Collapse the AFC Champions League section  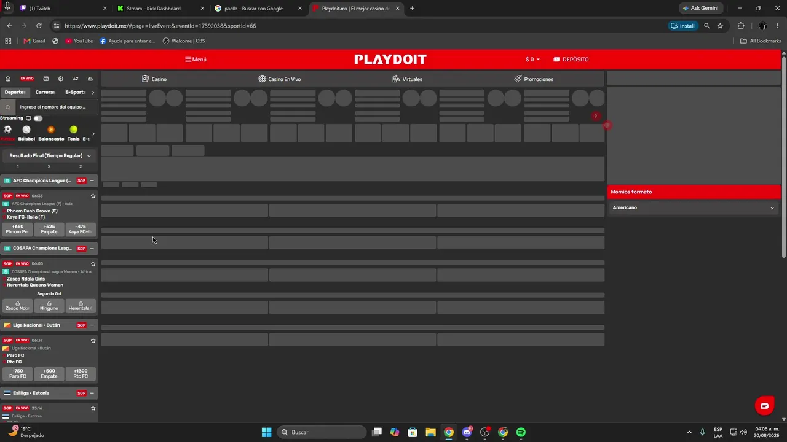(x=92, y=180)
